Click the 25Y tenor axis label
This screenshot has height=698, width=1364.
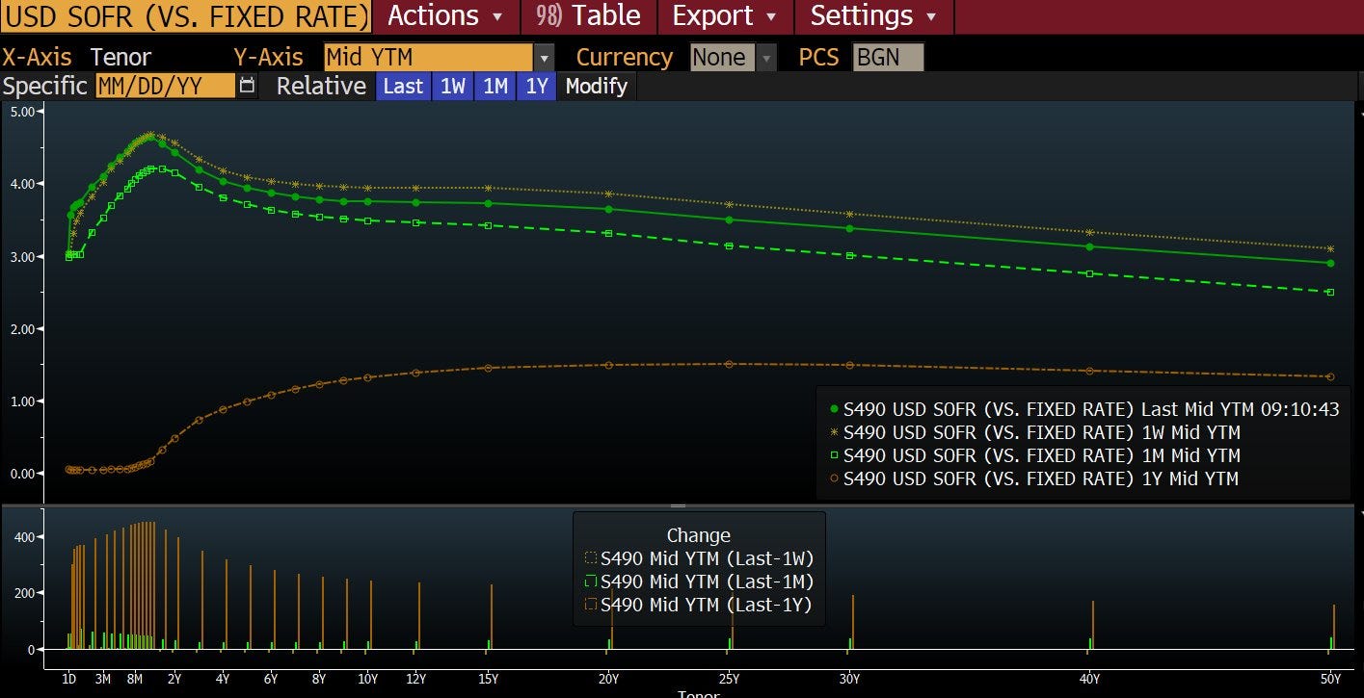click(729, 679)
